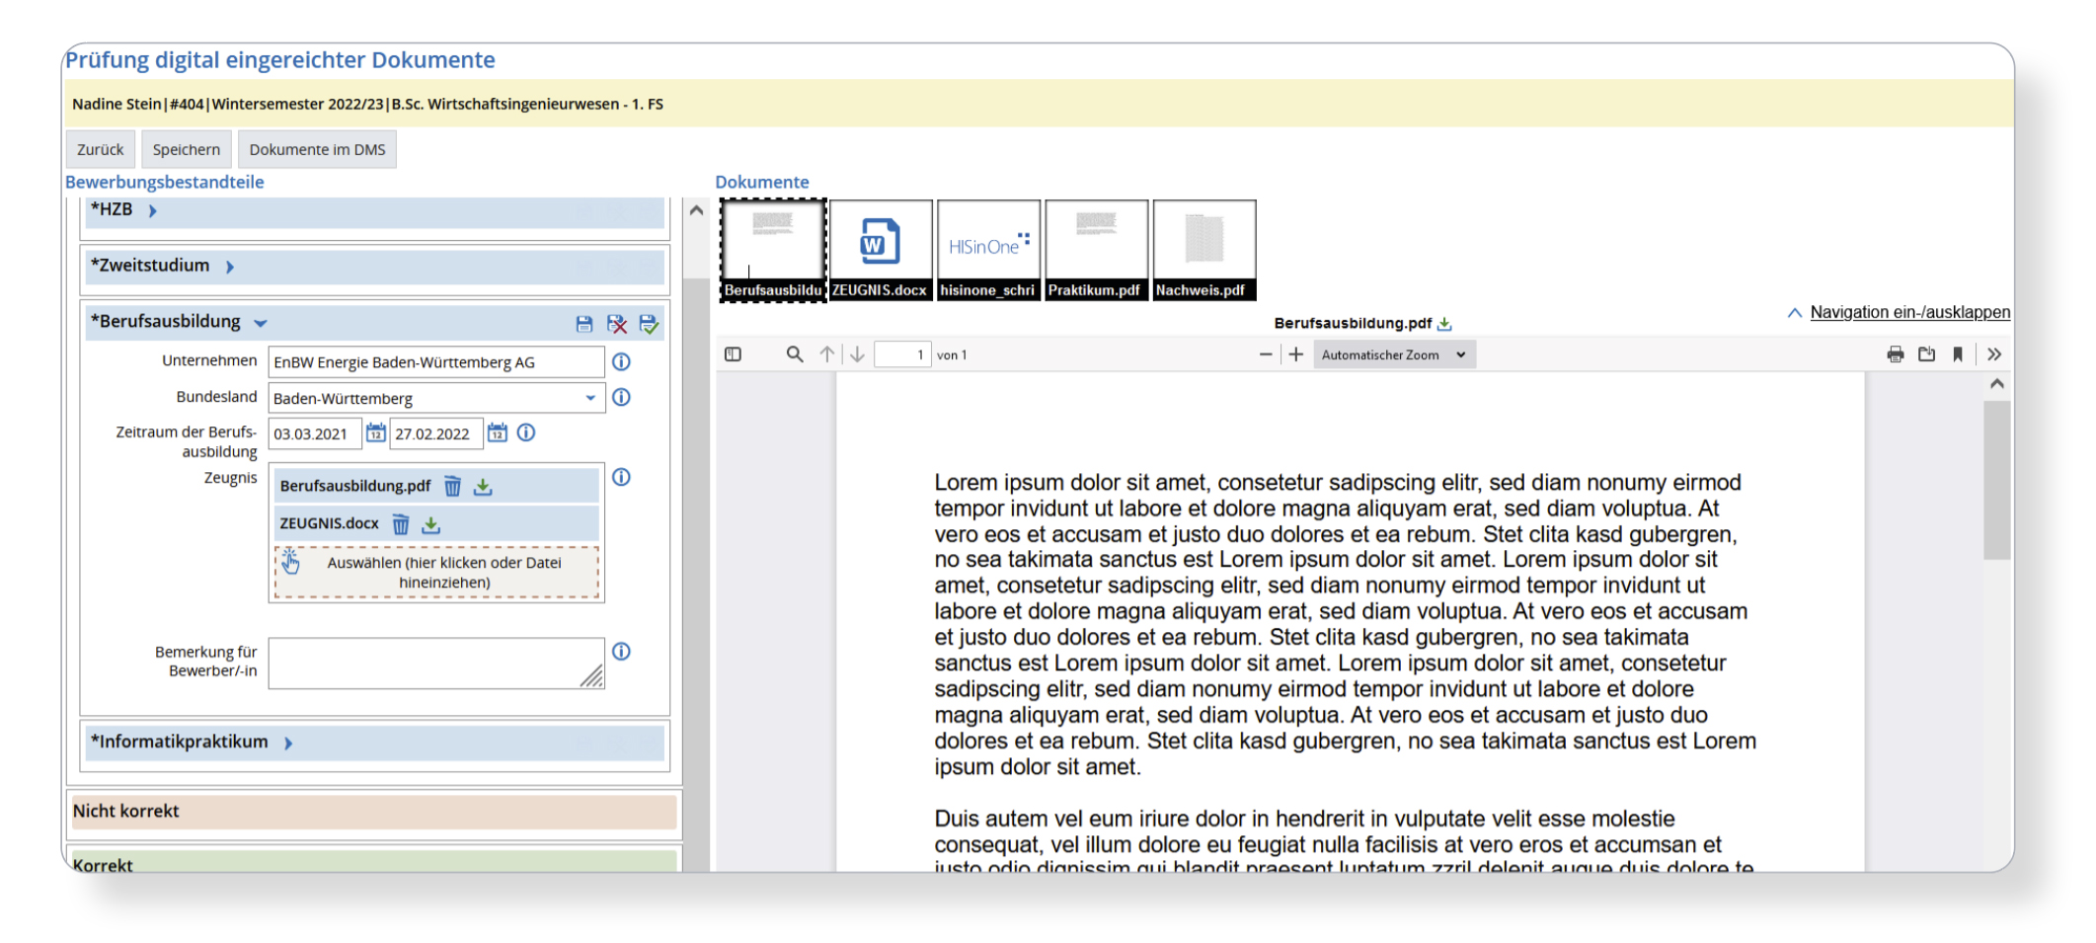Viewport: 2096px width, 943px height.
Task: Click the save icon in Berufsausbildung header
Action: [584, 324]
